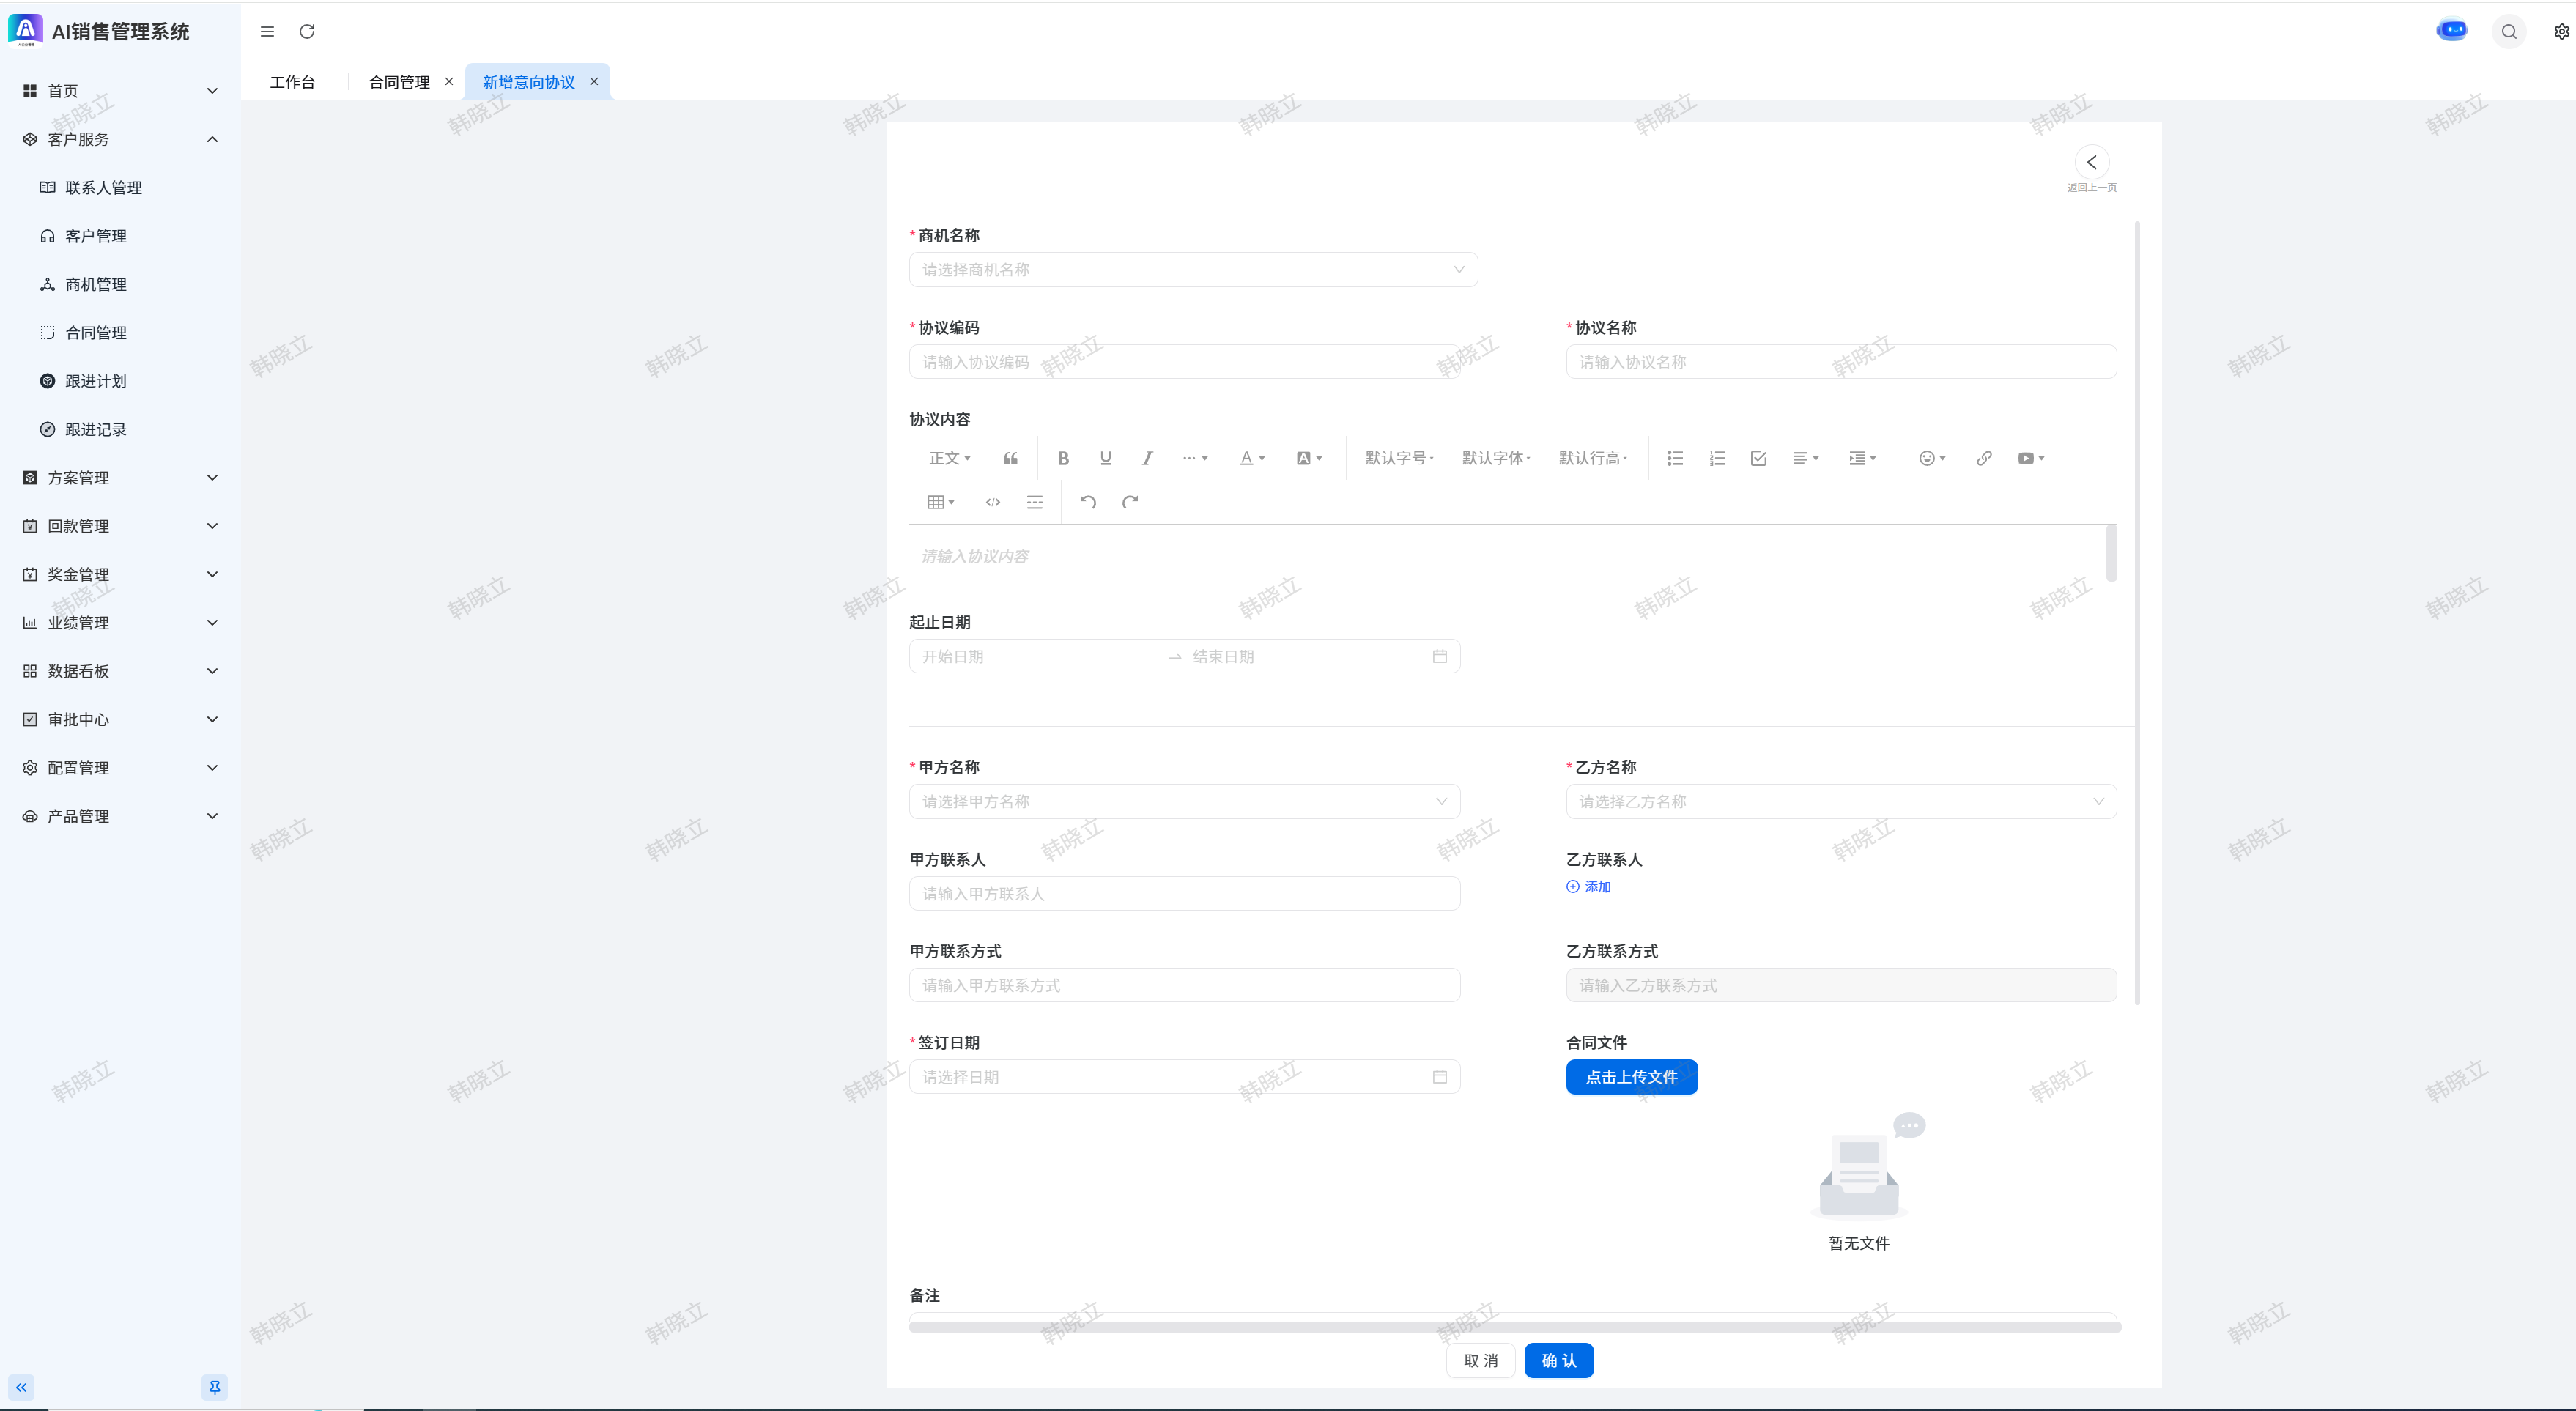The image size is (2576, 1411).
Task: Open the 甲方名称 select box
Action: tap(1184, 801)
